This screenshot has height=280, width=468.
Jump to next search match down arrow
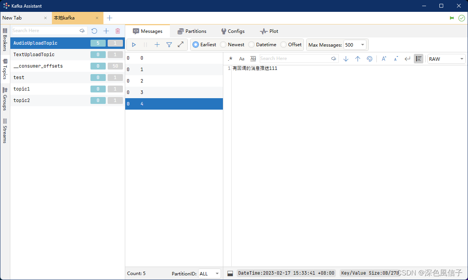(346, 59)
